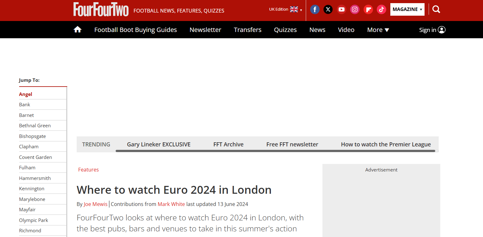Click the FourFourTwo logo
483x237 pixels.
pos(101,9)
